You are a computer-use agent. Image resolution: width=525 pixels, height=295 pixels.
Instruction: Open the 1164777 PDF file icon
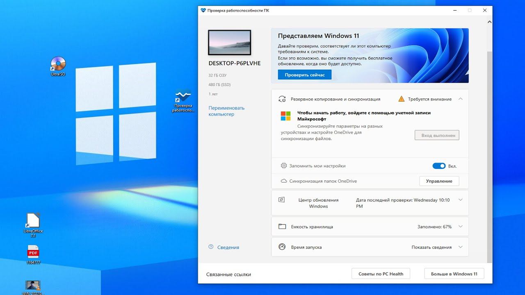point(33,254)
